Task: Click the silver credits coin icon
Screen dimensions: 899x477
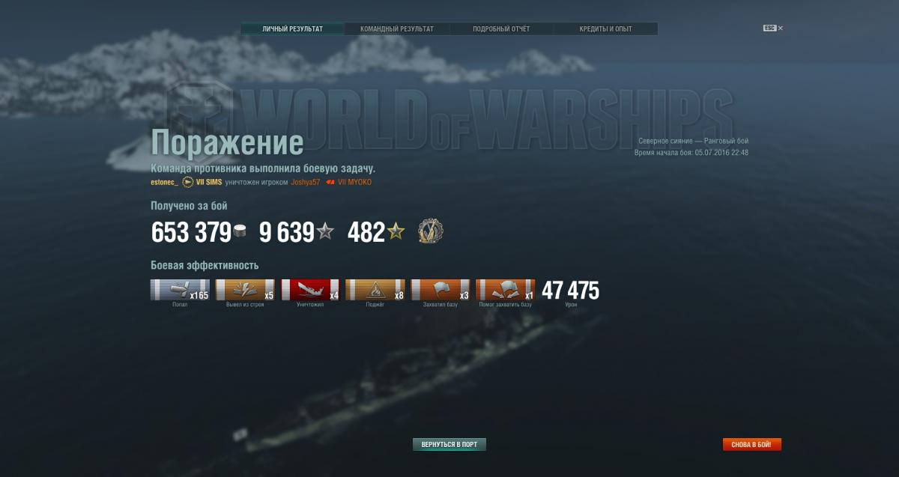Action: click(x=240, y=233)
